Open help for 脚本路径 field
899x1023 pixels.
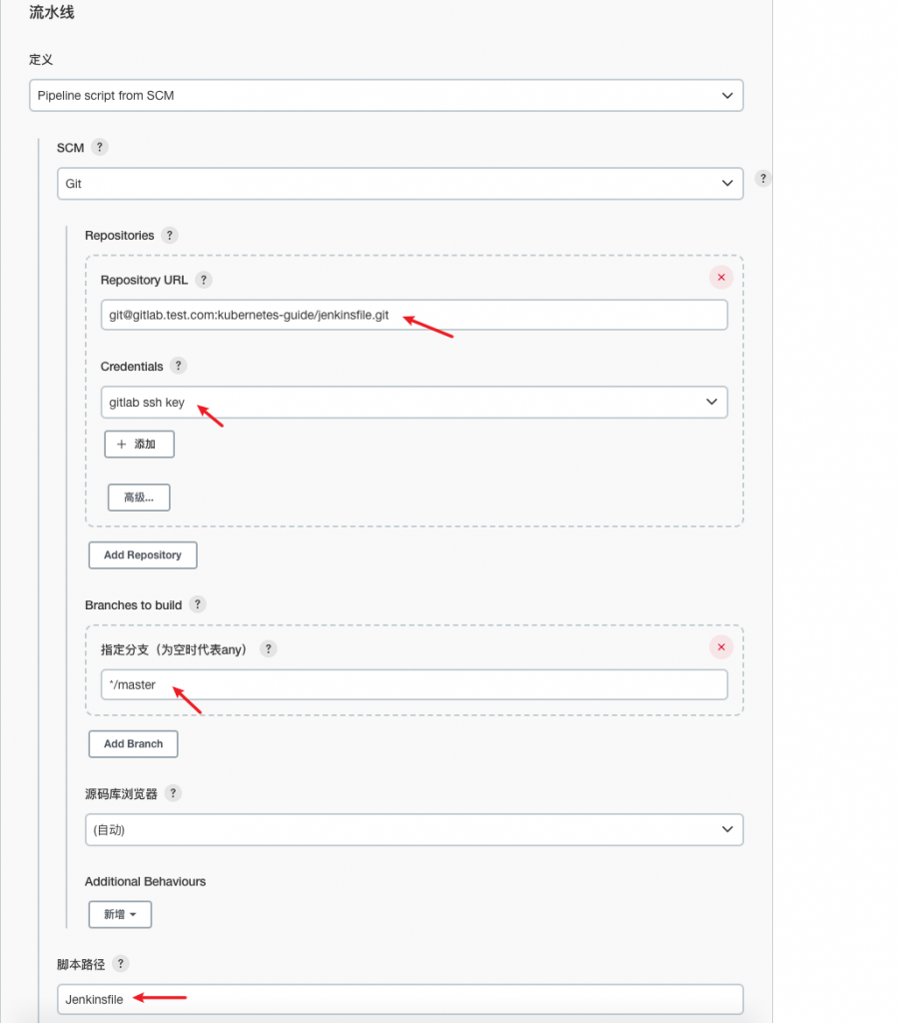(121, 964)
